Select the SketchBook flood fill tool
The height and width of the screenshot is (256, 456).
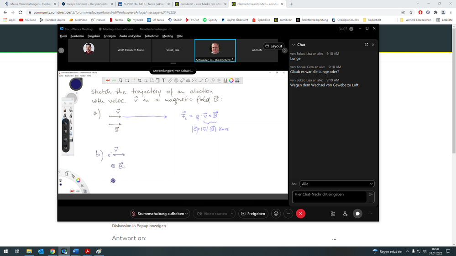(157, 81)
